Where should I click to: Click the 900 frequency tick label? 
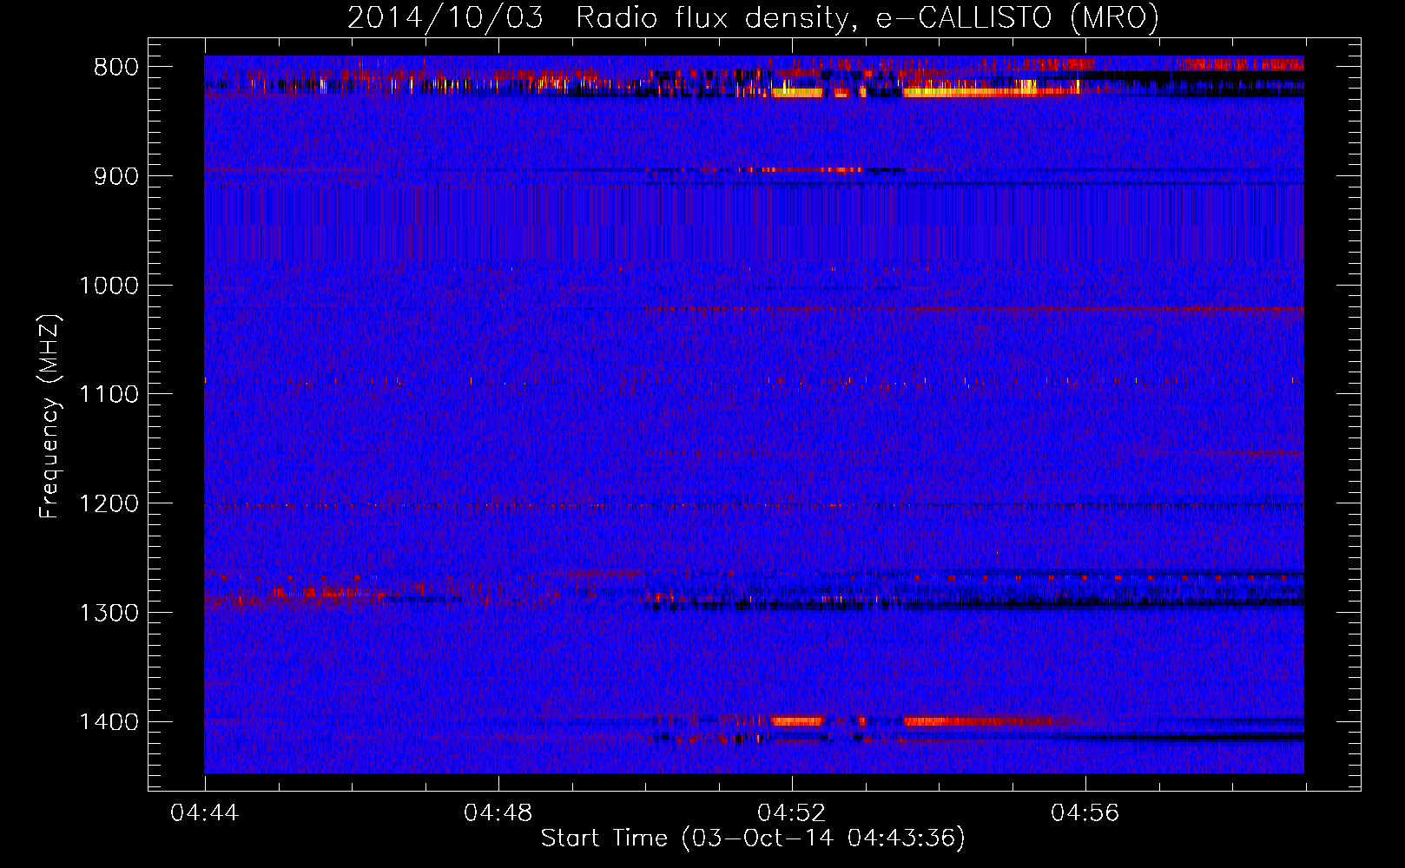pos(116,177)
